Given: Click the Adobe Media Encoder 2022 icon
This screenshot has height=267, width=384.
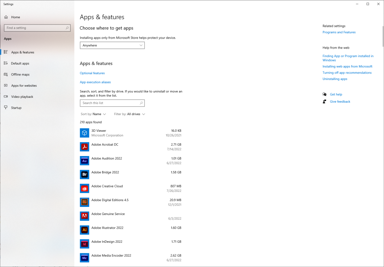Looking at the screenshot, I should coord(84,258).
